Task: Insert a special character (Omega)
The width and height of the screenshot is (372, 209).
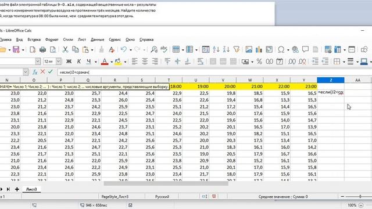Action: point(281,49)
